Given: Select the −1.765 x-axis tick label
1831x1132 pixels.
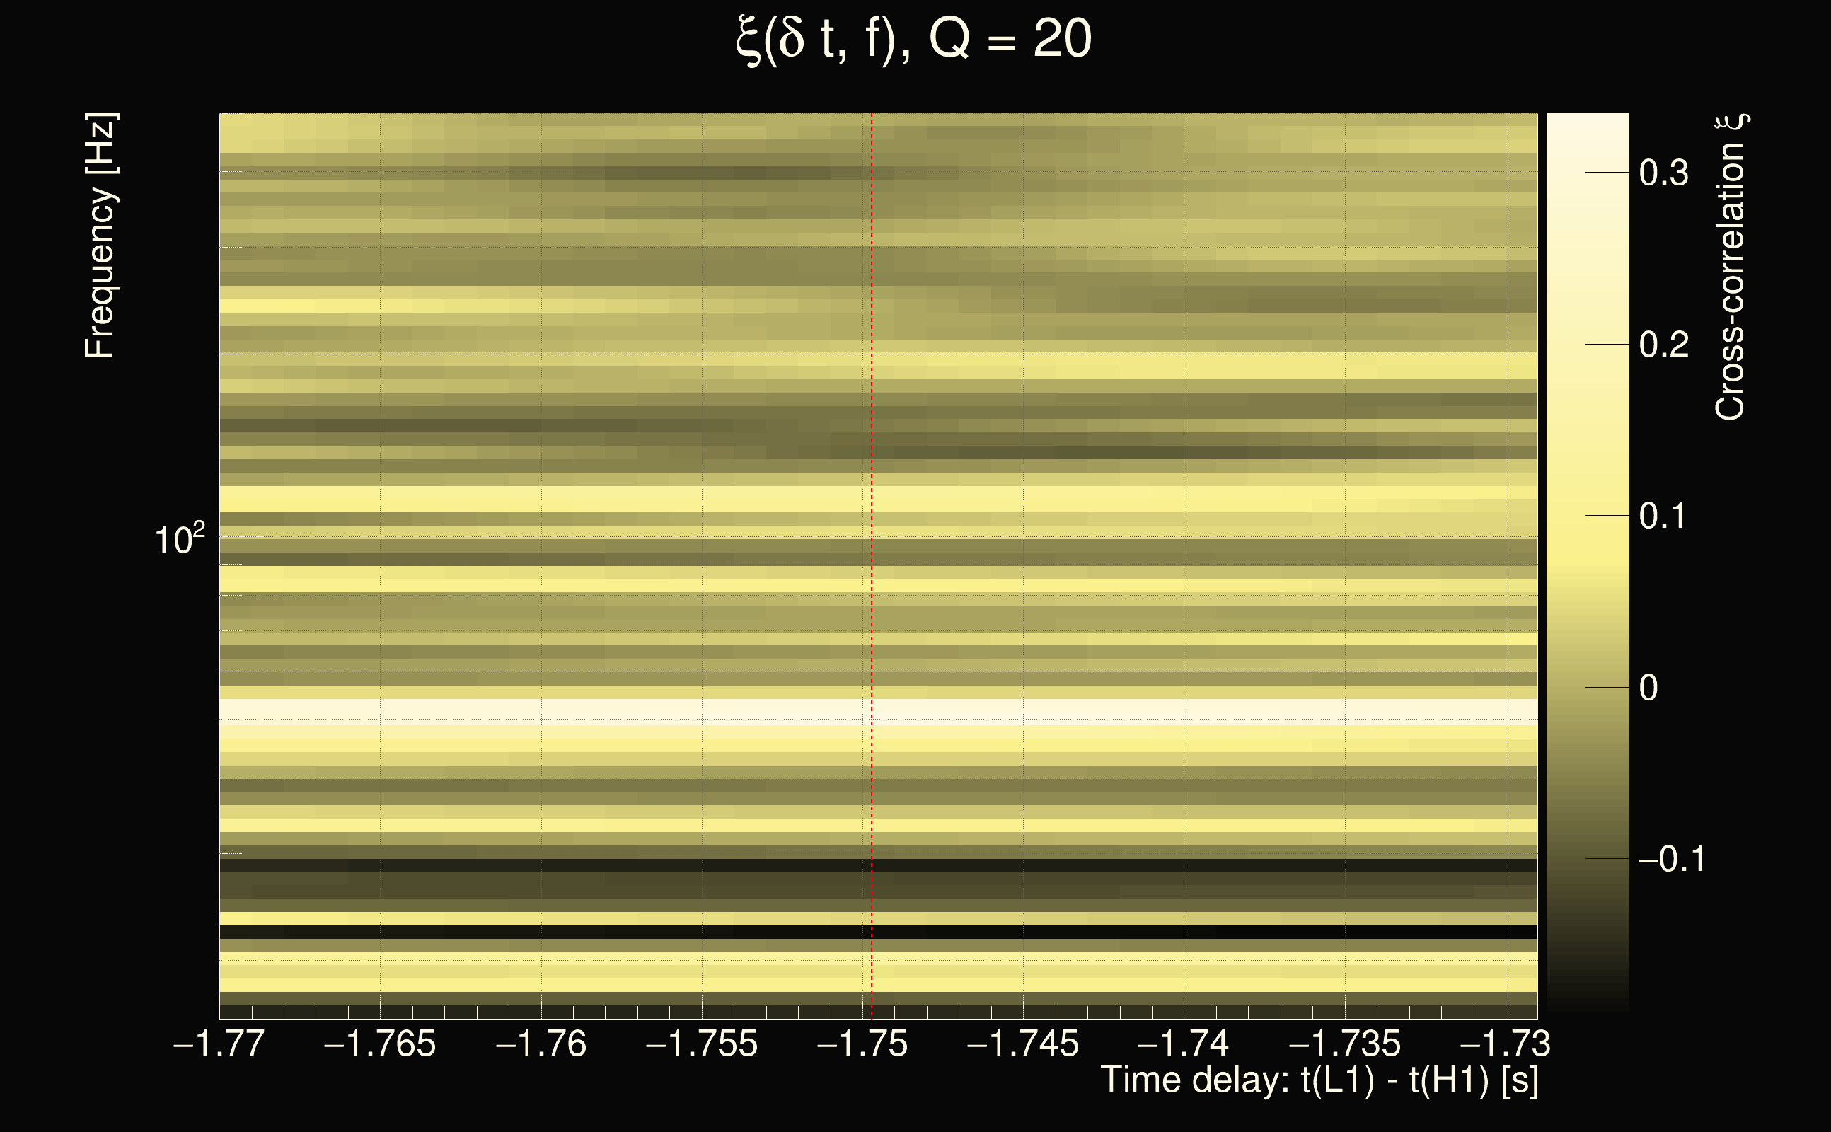Looking at the screenshot, I should pyautogui.click(x=379, y=1044).
